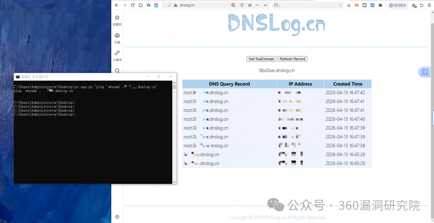Expand the address bar dropdown chevron
The width and height of the screenshot is (434, 223).
click(x=265, y=5)
